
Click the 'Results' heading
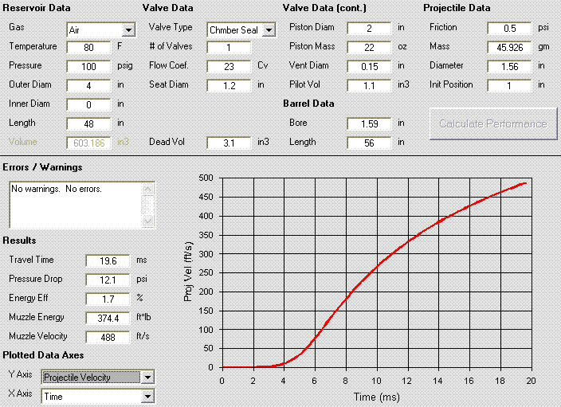coord(19,241)
